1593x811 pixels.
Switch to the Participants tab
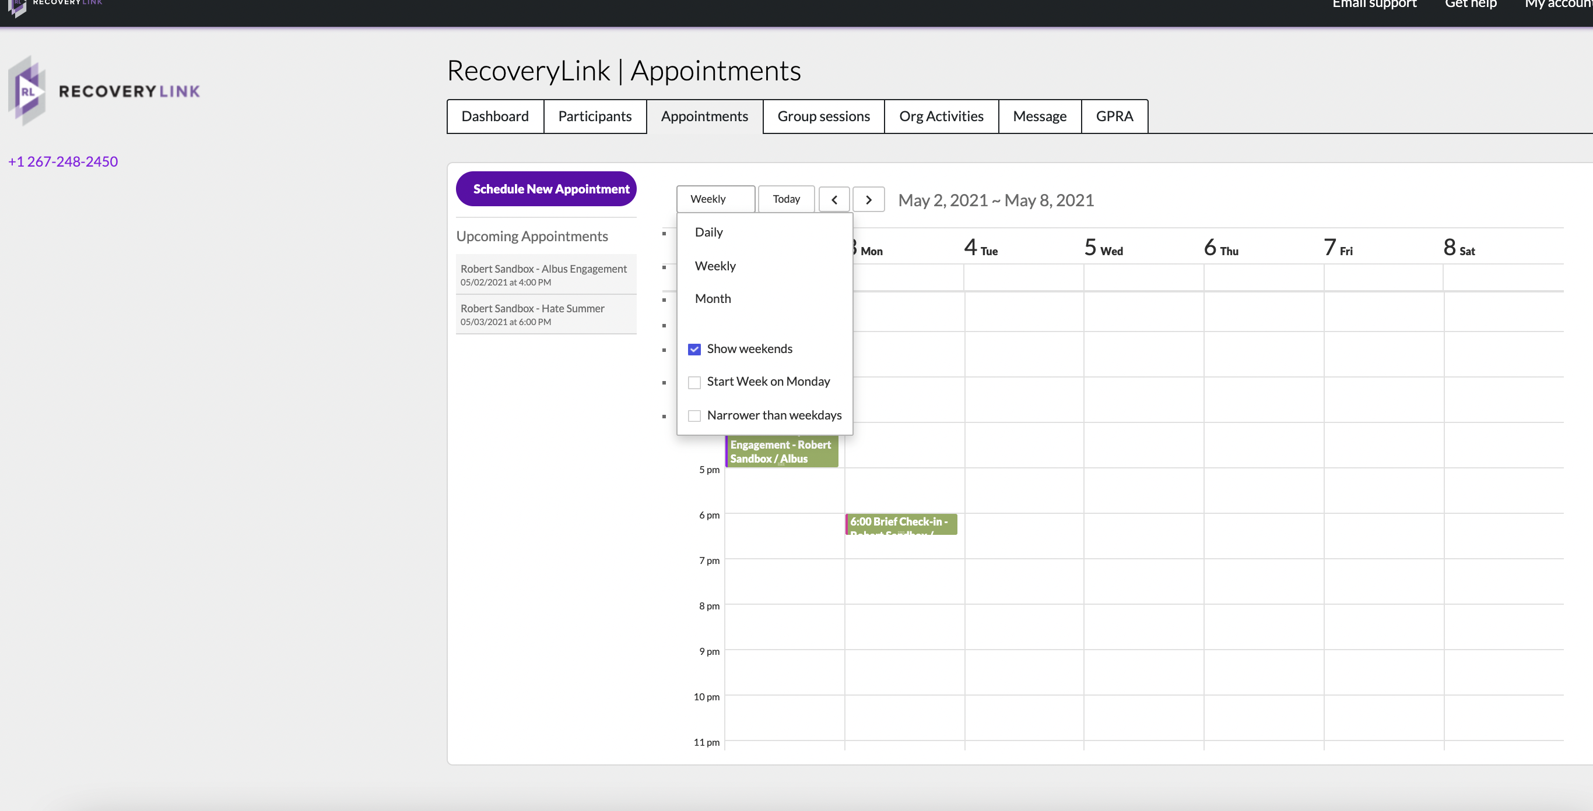click(594, 116)
